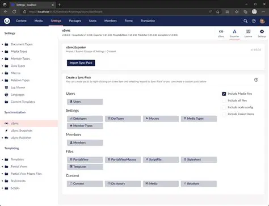Select the Relations pack button
Screen dimensions: 269x206
[199, 184]
